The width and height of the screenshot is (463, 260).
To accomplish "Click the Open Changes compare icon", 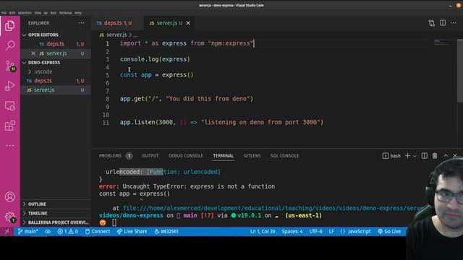I will tap(432, 23).
